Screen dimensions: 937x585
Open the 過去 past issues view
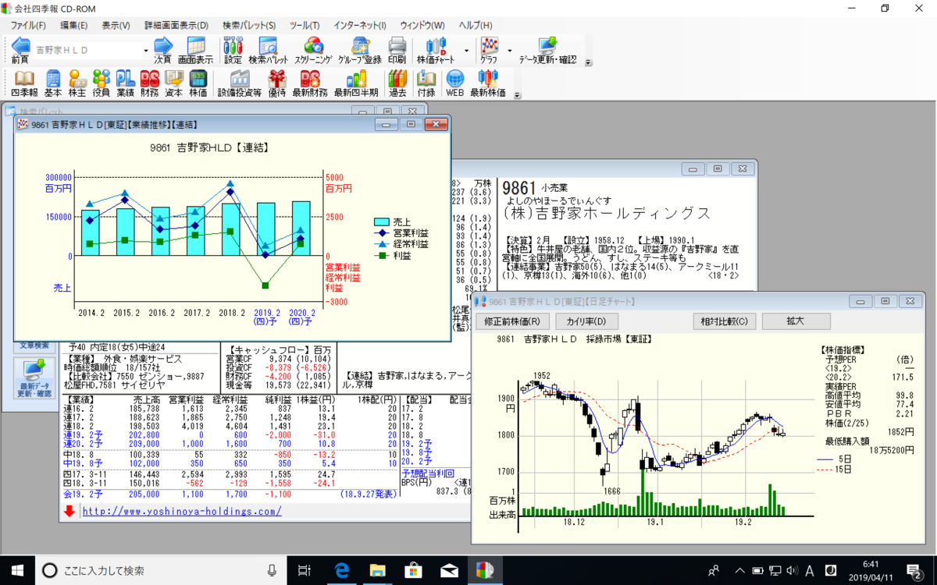tap(397, 83)
